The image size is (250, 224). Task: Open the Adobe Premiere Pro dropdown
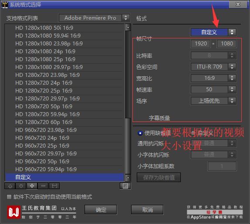click(x=95, y=18)
